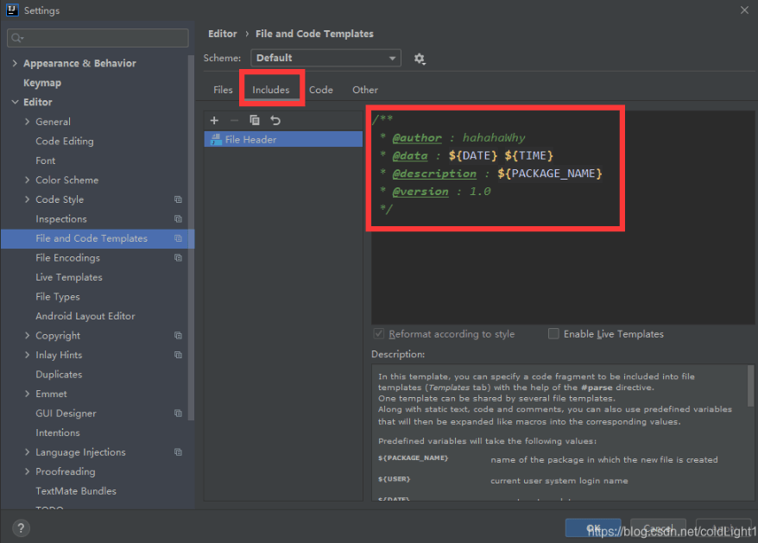Select File Header in template list
Image resolution: width=758 pixels, height=543 pixels.
(x=283, y=139)
